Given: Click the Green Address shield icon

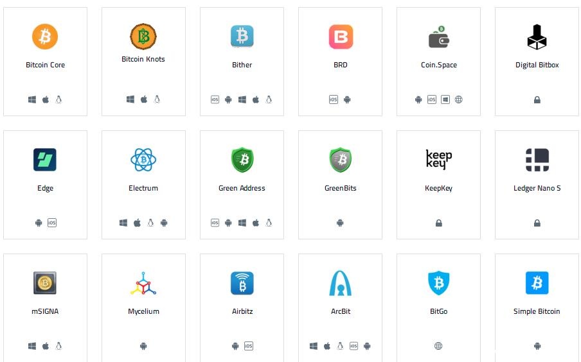Looking at the screenshot, I should tap(242, 160).
